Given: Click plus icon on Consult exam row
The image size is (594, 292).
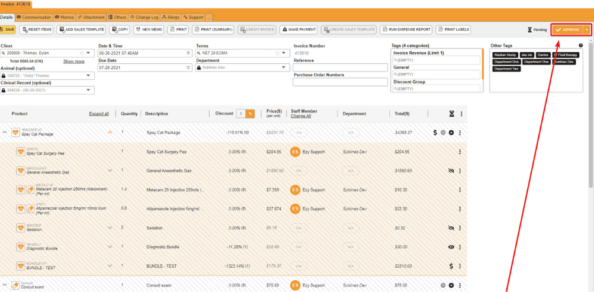Looking at the screenshot, I should click(x=451, y=285).
